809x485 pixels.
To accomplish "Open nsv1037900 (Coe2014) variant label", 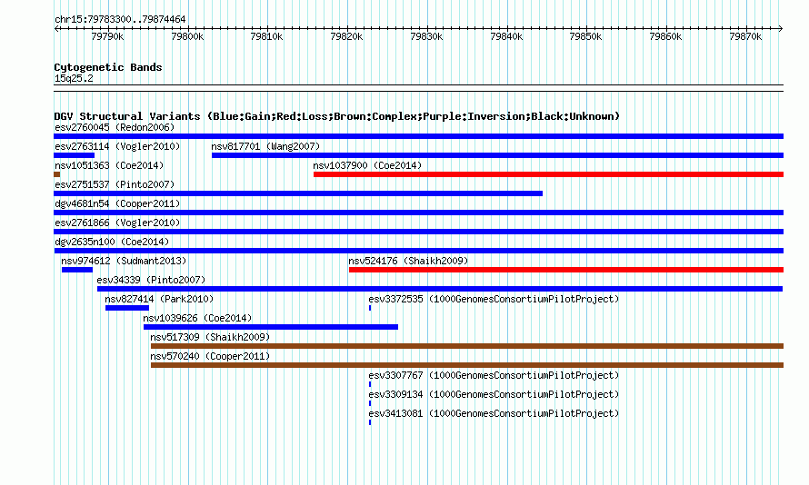I will click(x=367, y=165).
